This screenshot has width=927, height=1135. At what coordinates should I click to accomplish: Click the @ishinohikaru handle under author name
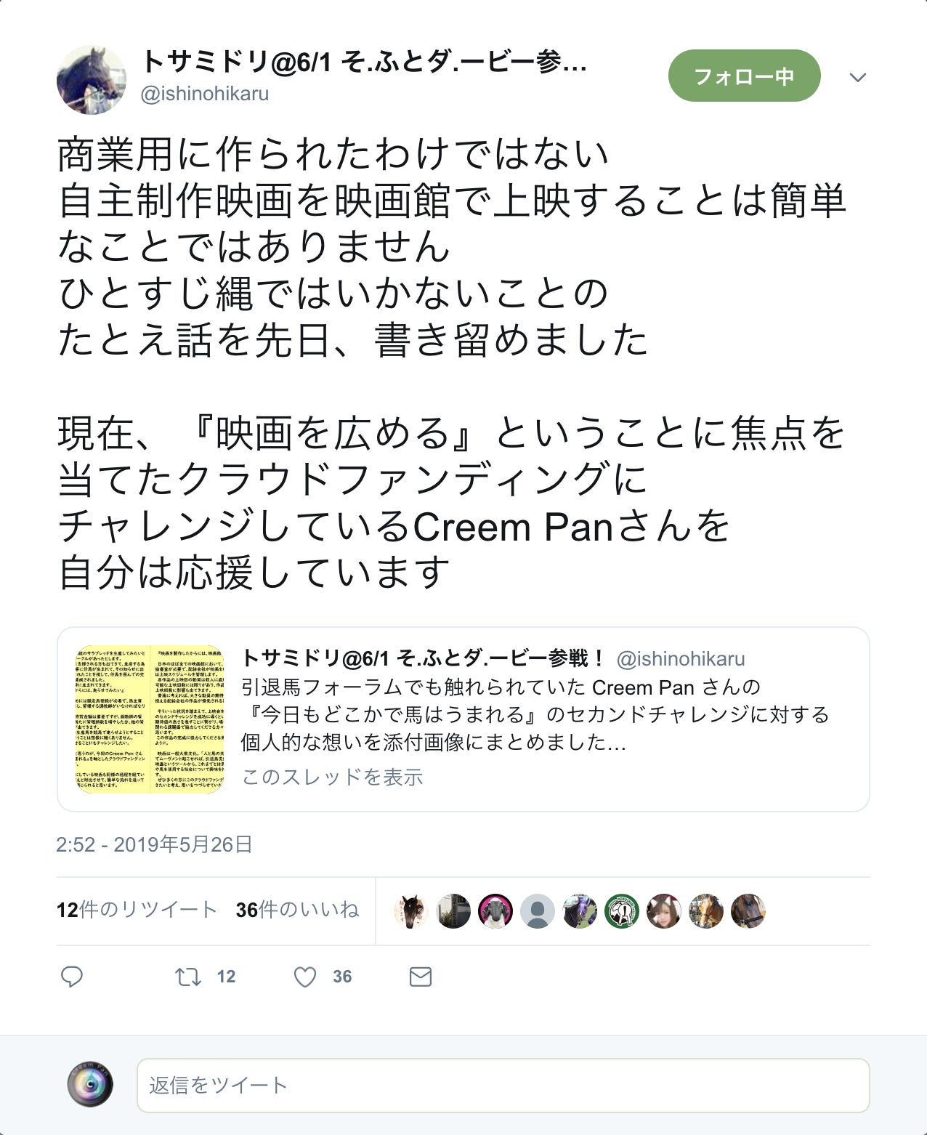(205, 94)
